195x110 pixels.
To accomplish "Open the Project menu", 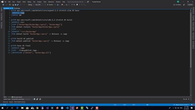I will tap(19, 2).
